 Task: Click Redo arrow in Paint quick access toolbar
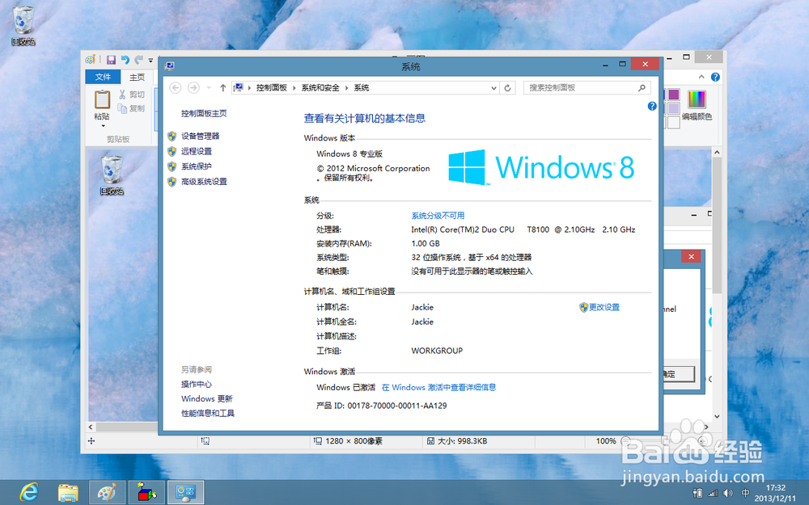[x=138, y=60]
